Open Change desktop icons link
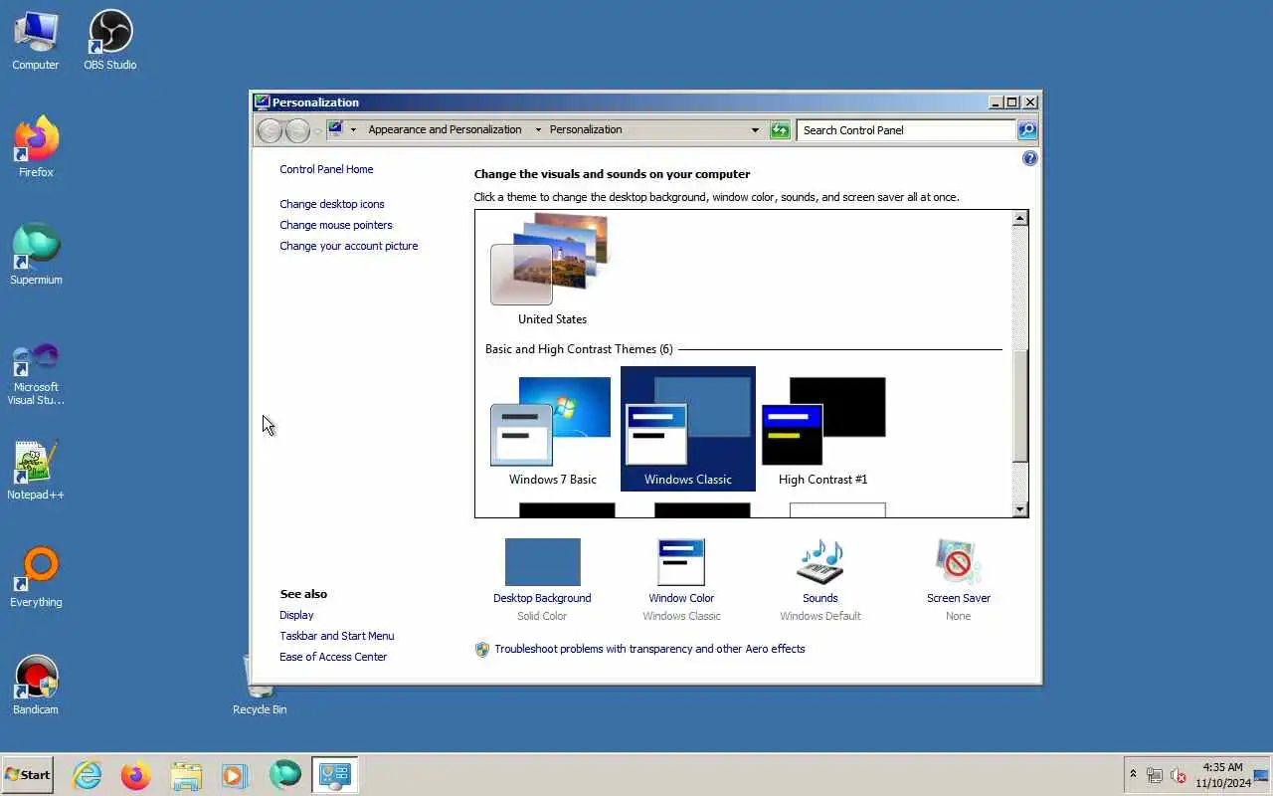Screen dimensions: 1273x796 click(x=332, y=204)
